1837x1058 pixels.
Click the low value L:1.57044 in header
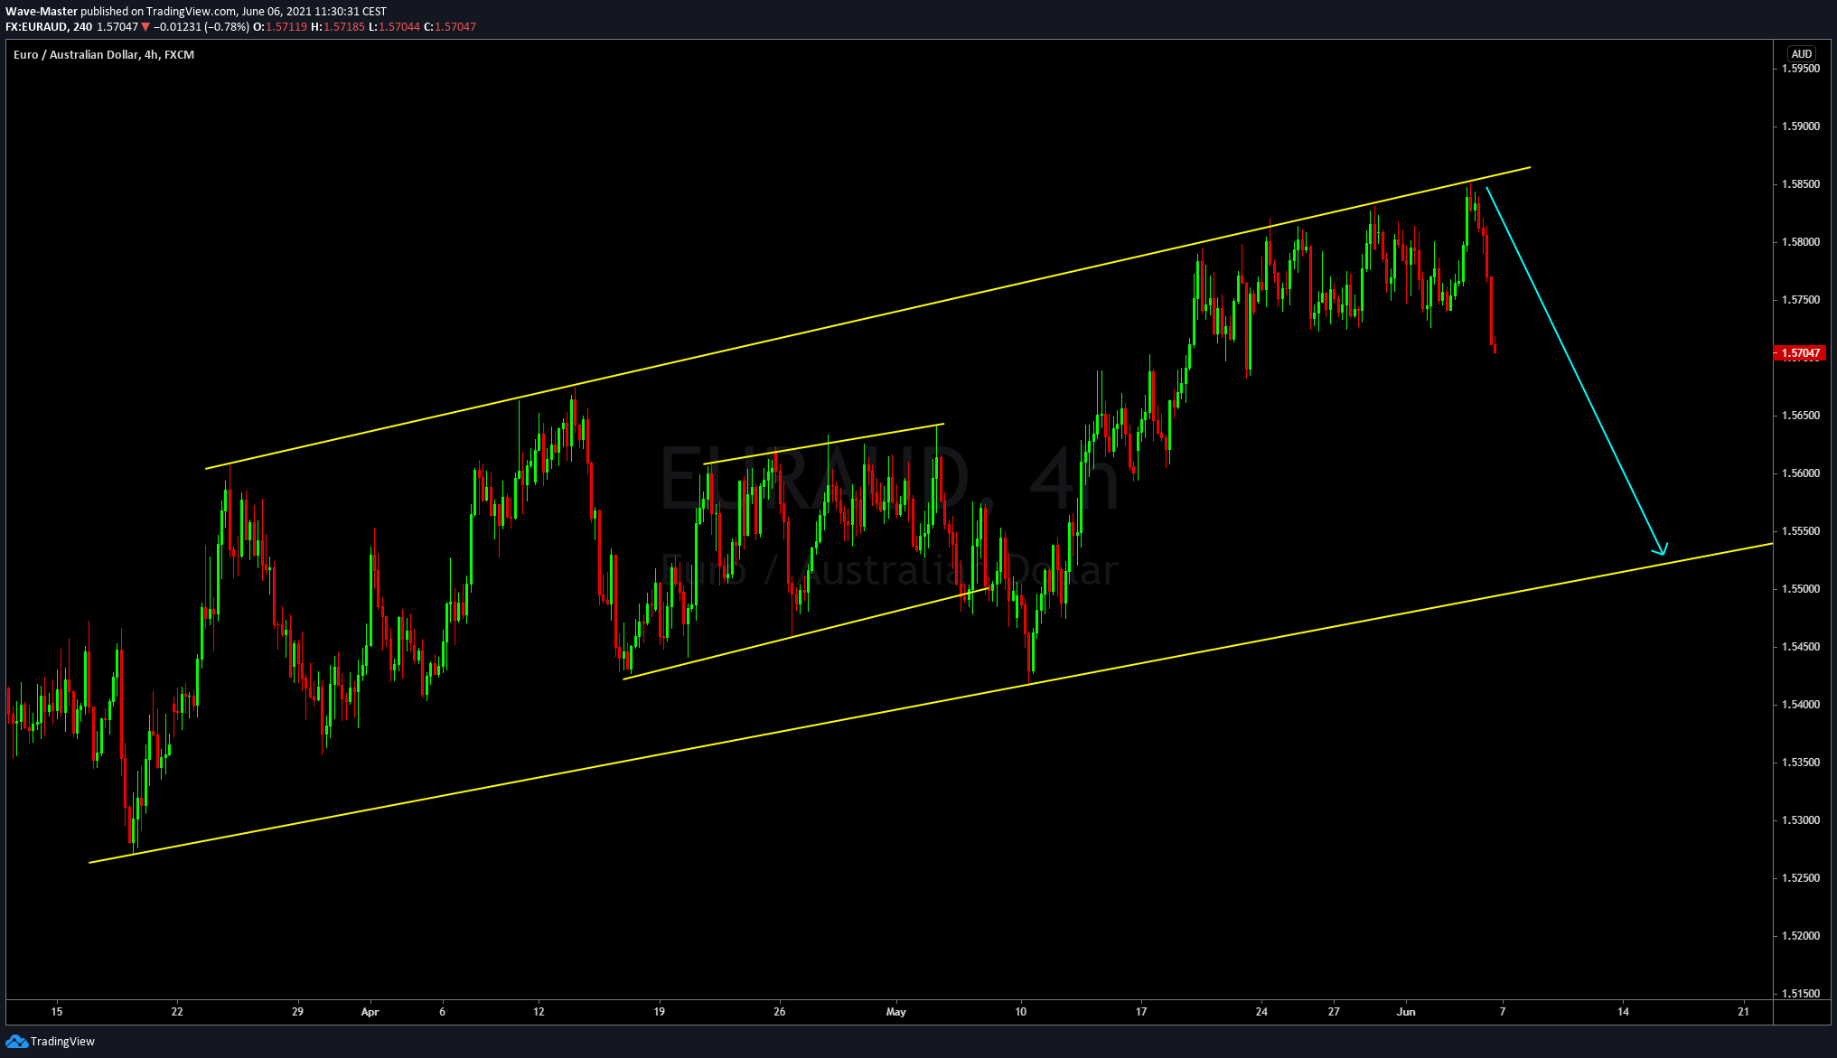(394, 27)
